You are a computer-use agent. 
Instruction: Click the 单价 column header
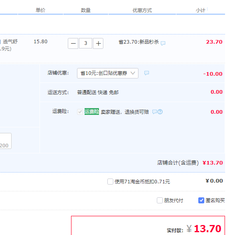click(40, 10)
